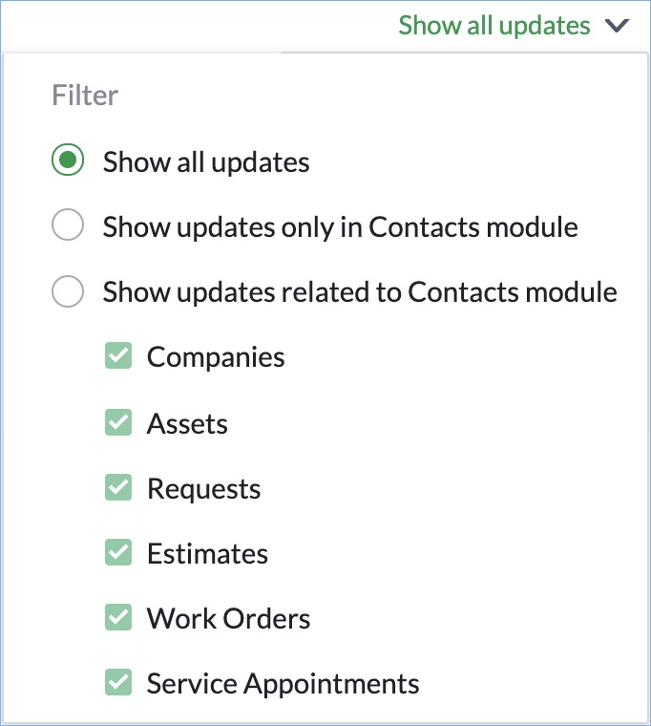Viewport: 651px width, 726px height.
Task: Click the 'Work Orders' label text
Action: (x=228, y=618)
